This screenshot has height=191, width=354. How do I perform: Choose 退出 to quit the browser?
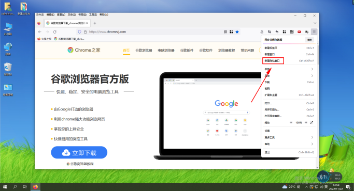click(289, 152)
